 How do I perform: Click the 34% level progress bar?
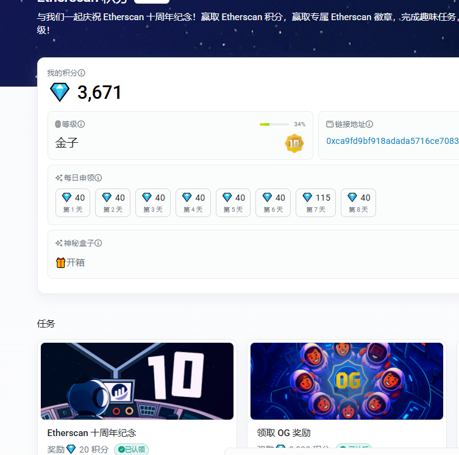[x=274, y=124]
